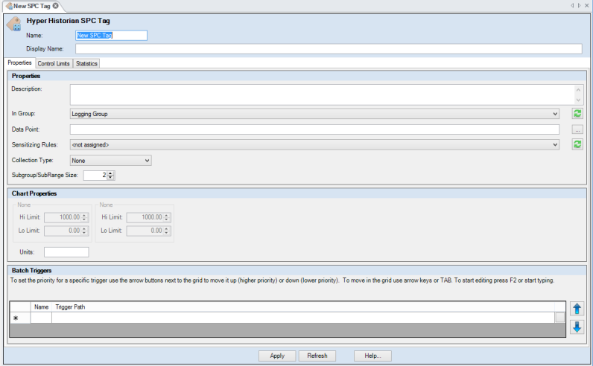The height and width of the screenshot is (366, 593).
Task: Refresh the In Group list
Action: click(x=577, y=114)
